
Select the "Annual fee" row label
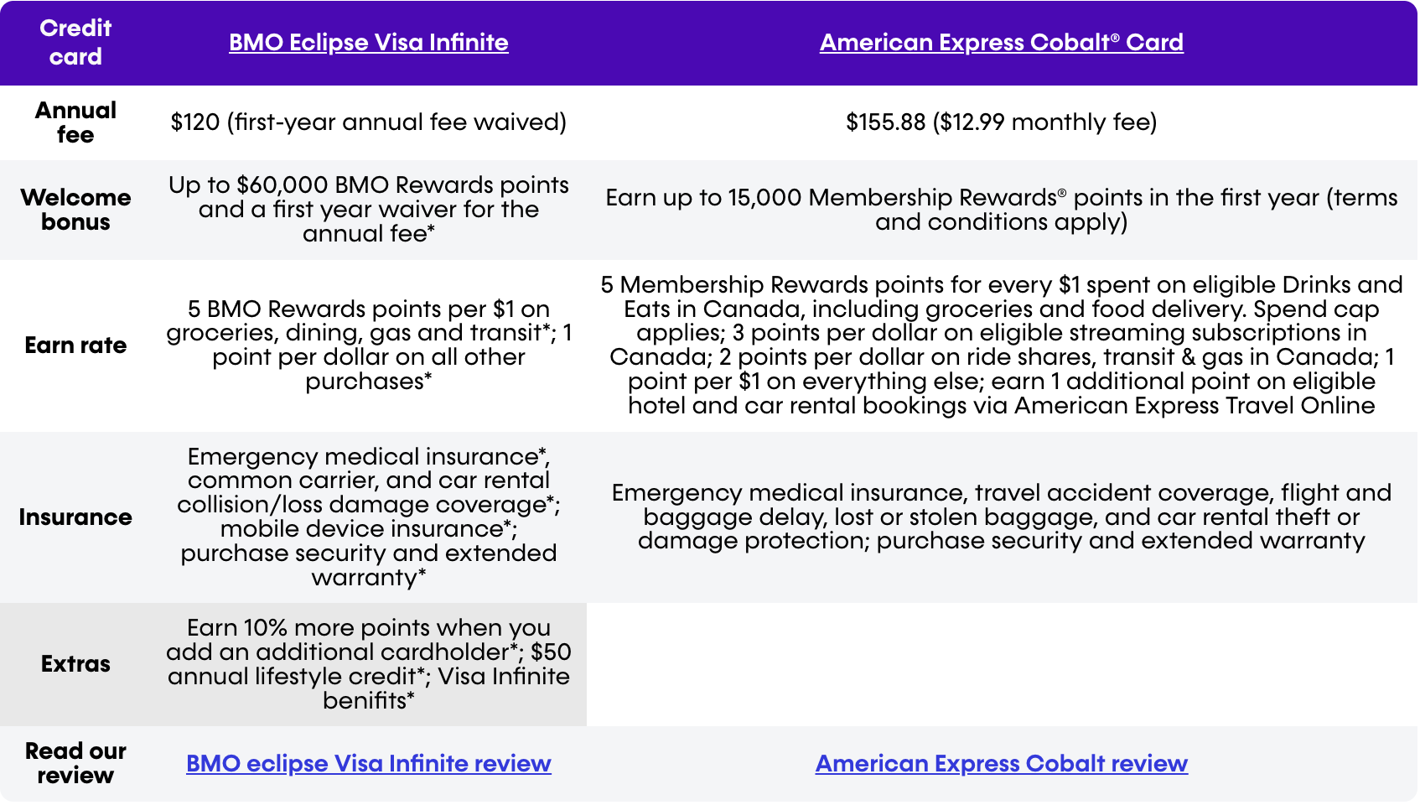(75, 122)
